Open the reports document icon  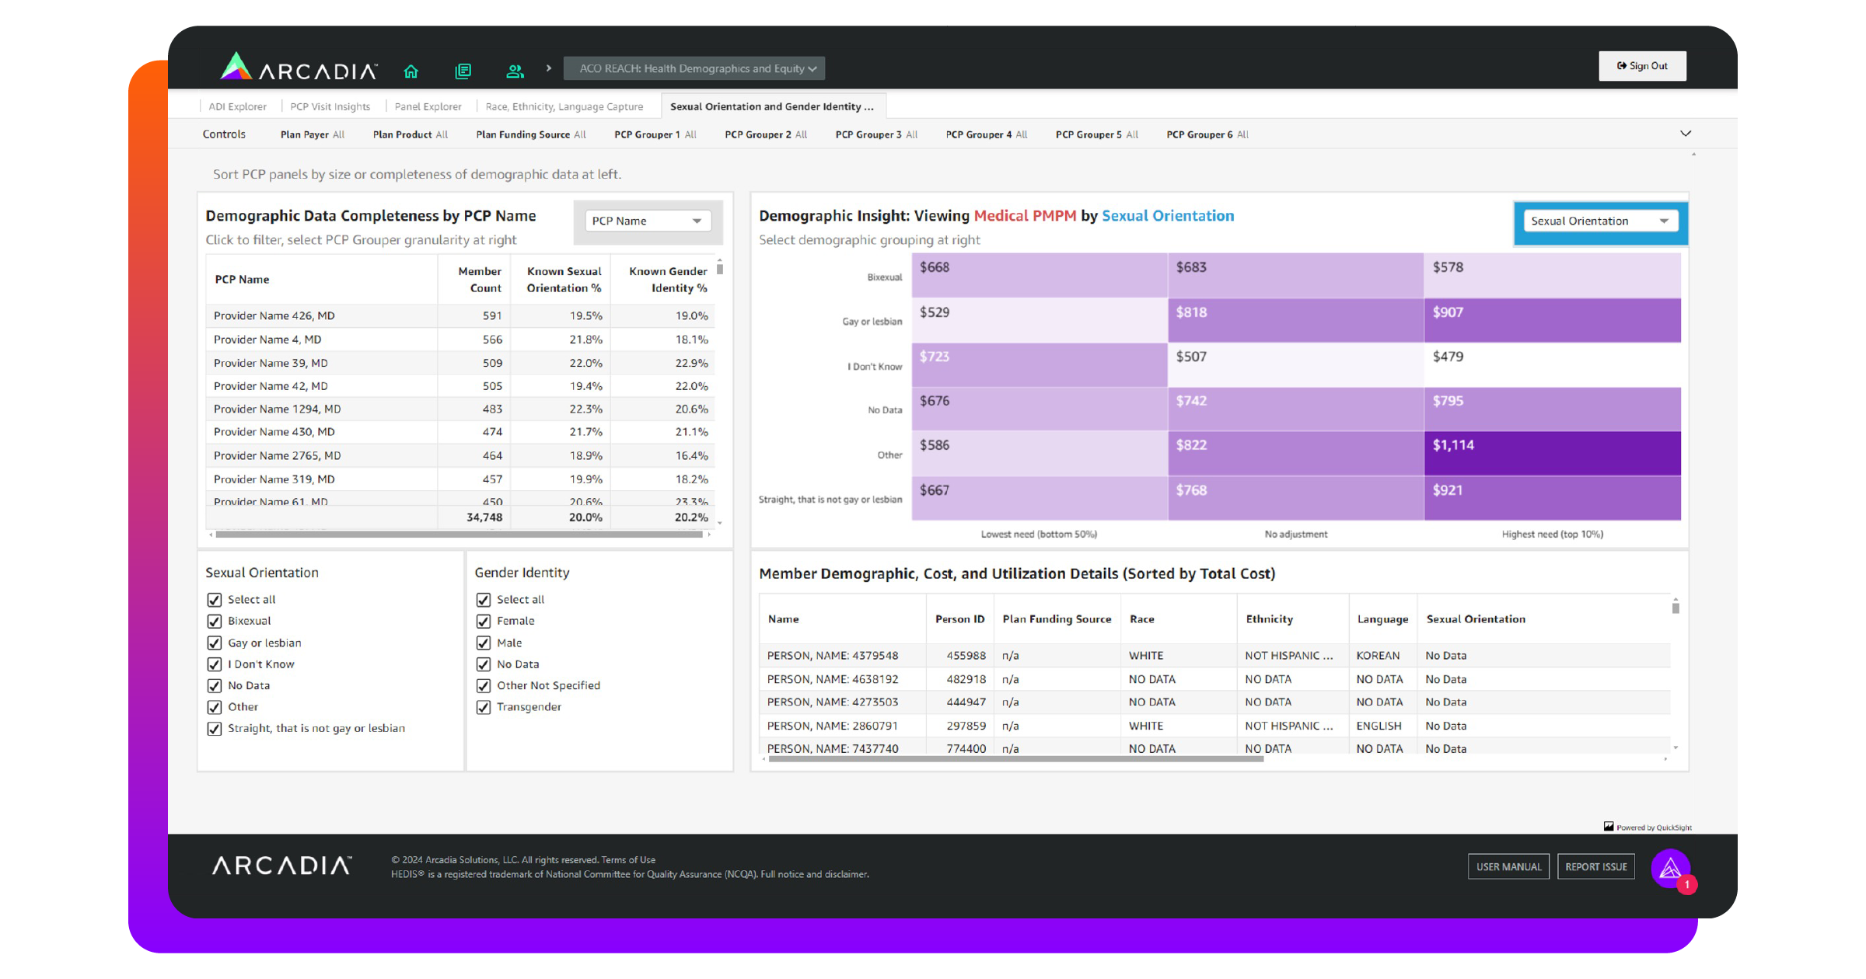coord(463,71)
